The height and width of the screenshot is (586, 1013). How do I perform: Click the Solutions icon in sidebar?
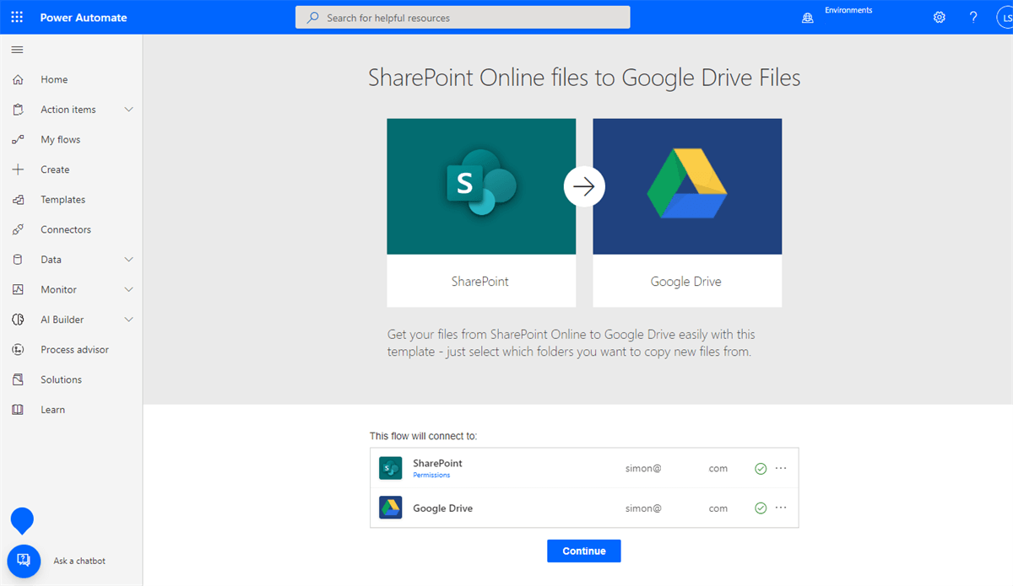[18, 379]
